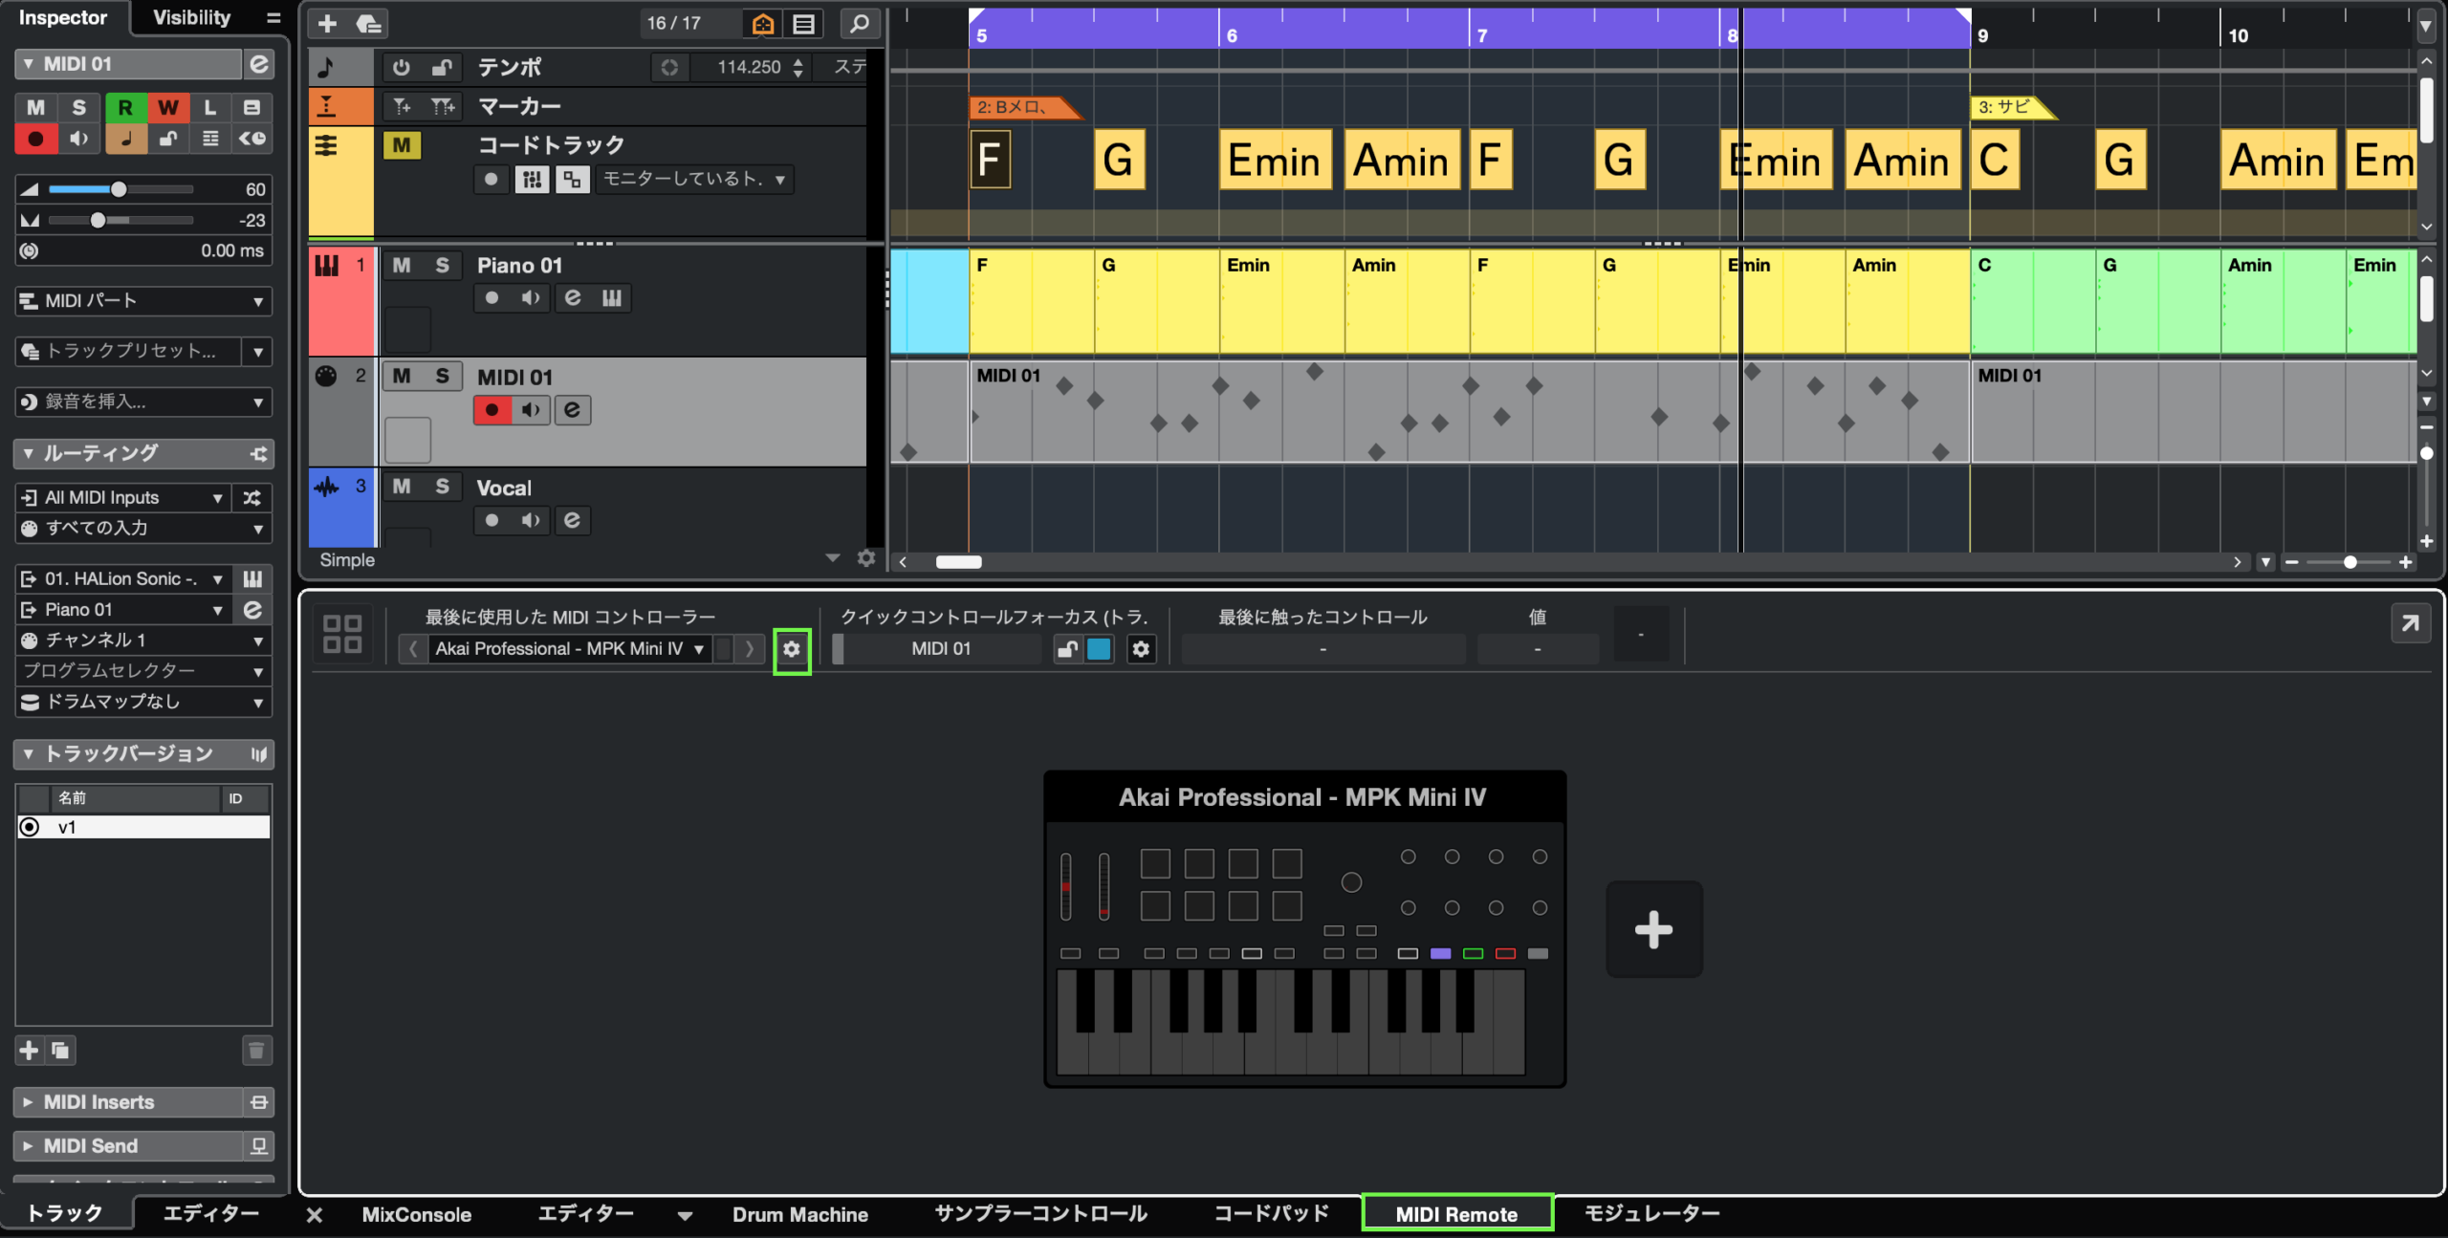This screenshot has height=1238, width=2448.
Task: Toggle Read automation button in Inspector
Action: pos(124,107)
